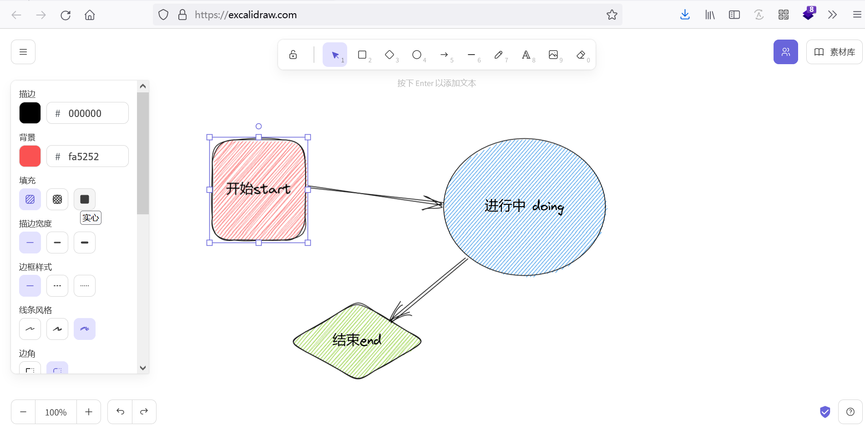Screen dimensions: 865x435
Task: Open the QR code extension icon
Action: coord(784,15)
